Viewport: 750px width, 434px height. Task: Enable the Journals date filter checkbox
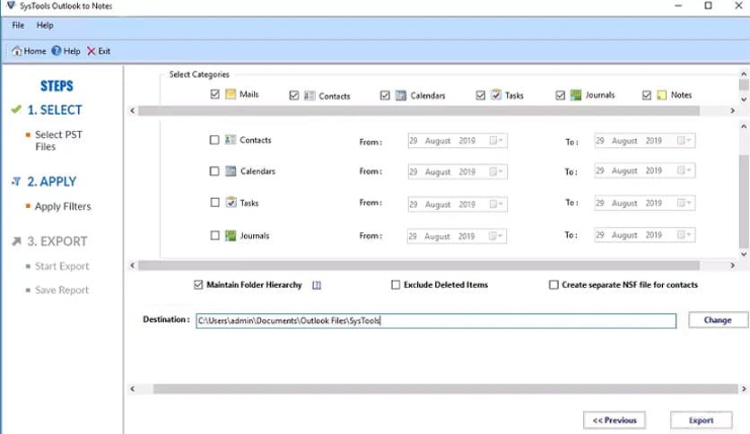214,235
